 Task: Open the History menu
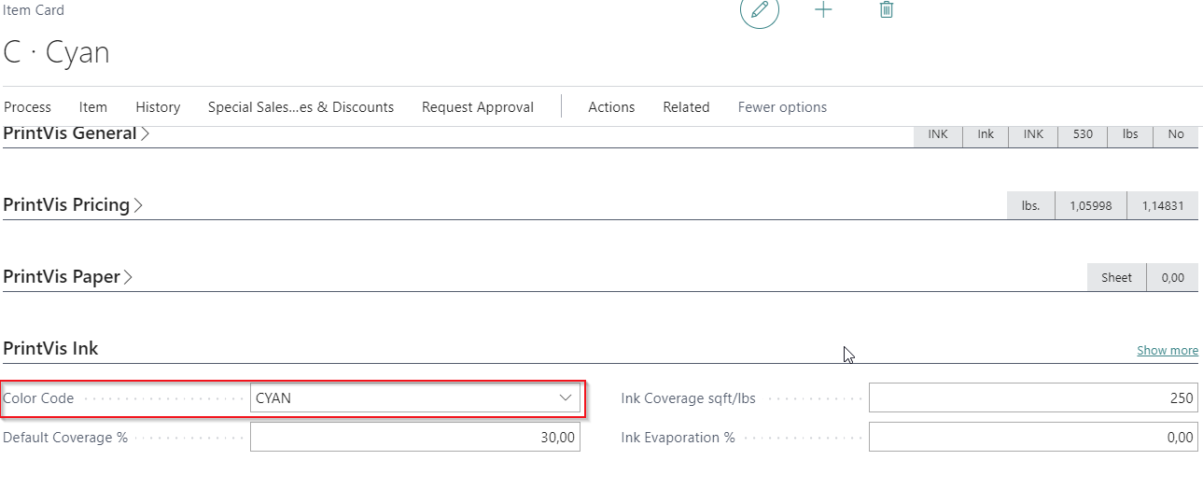[x=158, y=107]
